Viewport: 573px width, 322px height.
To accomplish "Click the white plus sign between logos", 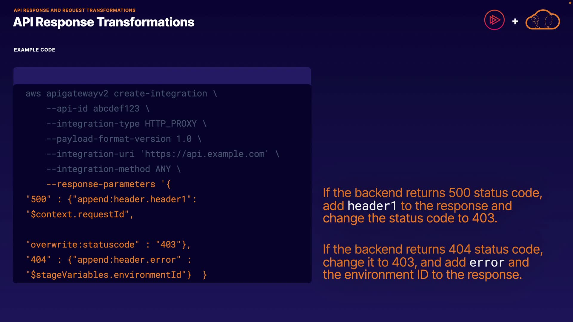I will point(515,21).
